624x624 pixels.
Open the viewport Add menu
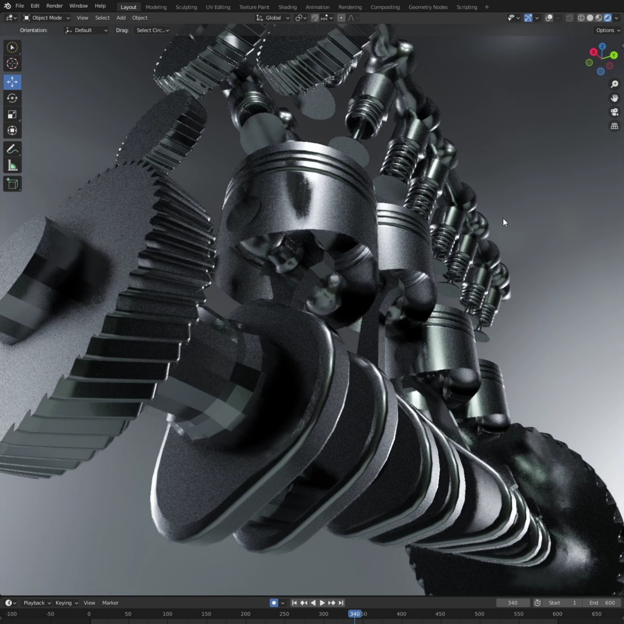(121, 18)
